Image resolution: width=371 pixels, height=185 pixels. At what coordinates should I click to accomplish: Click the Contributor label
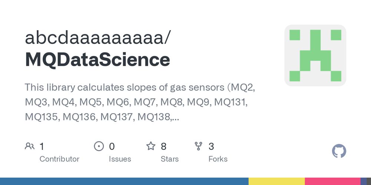(x=59, y=159)
